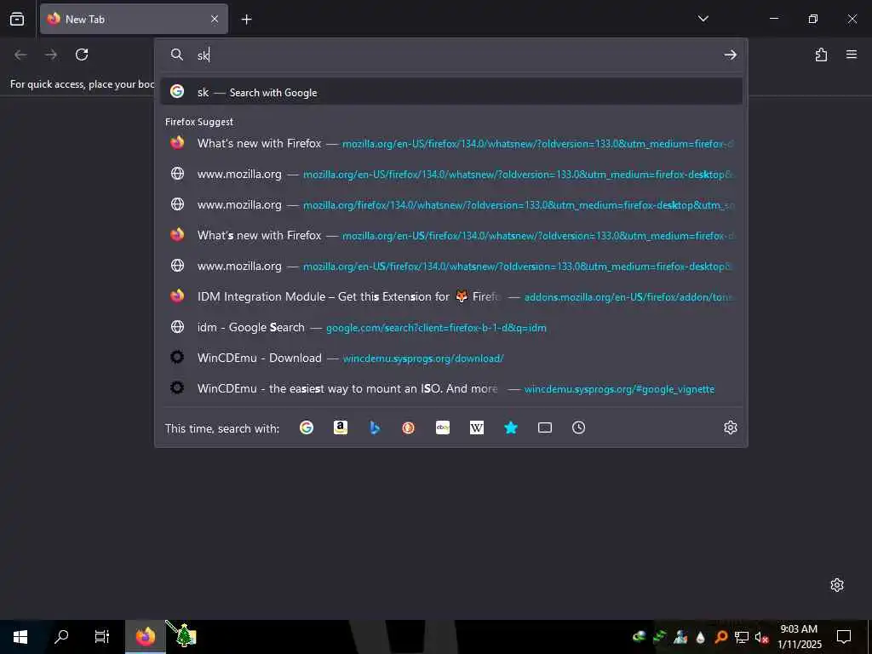Click the 'For quick access' bookmarks toolbar text
The width and height of the screenshot is (872, 654).
point(82,84)
